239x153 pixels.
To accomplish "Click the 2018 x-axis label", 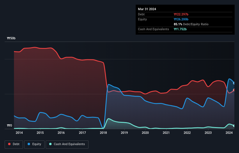I will click(103, 133).
